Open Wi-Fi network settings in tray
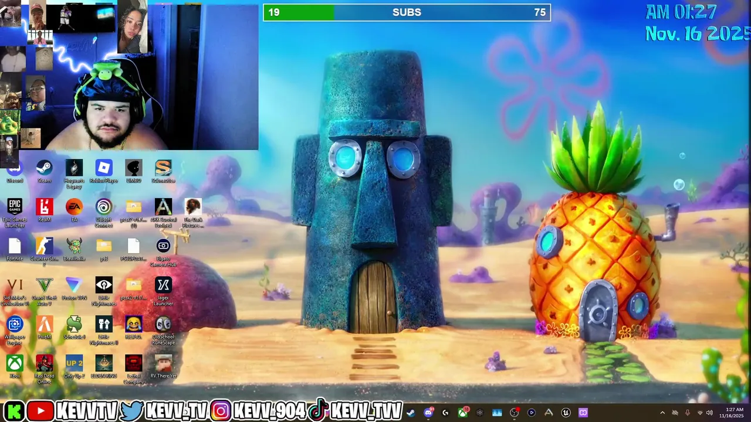This screenshot has height=422, width=751. tap(699, 413)
